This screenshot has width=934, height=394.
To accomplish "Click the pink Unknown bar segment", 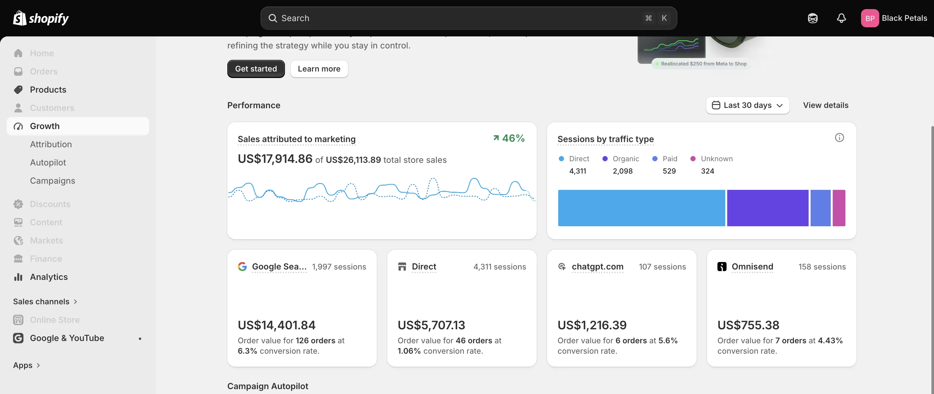I will (839, 208).
